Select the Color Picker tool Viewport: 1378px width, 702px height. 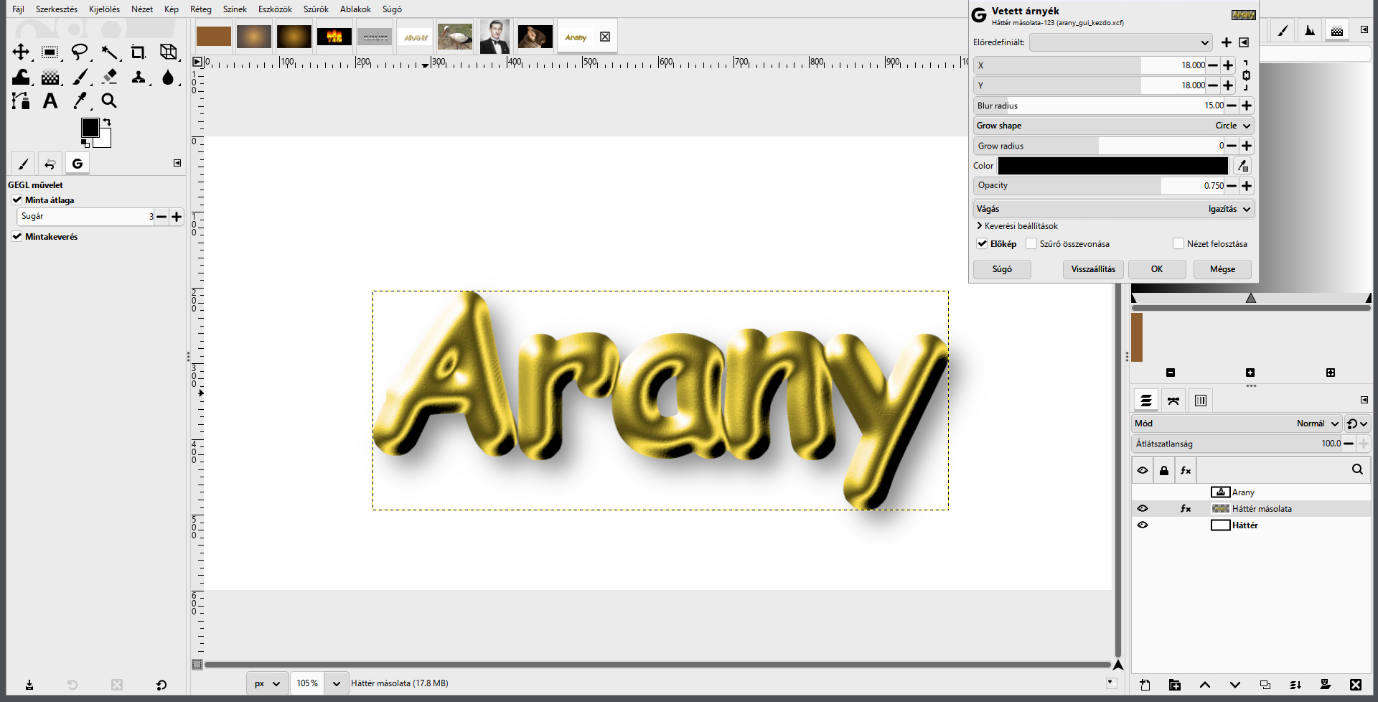click(80, 100)
